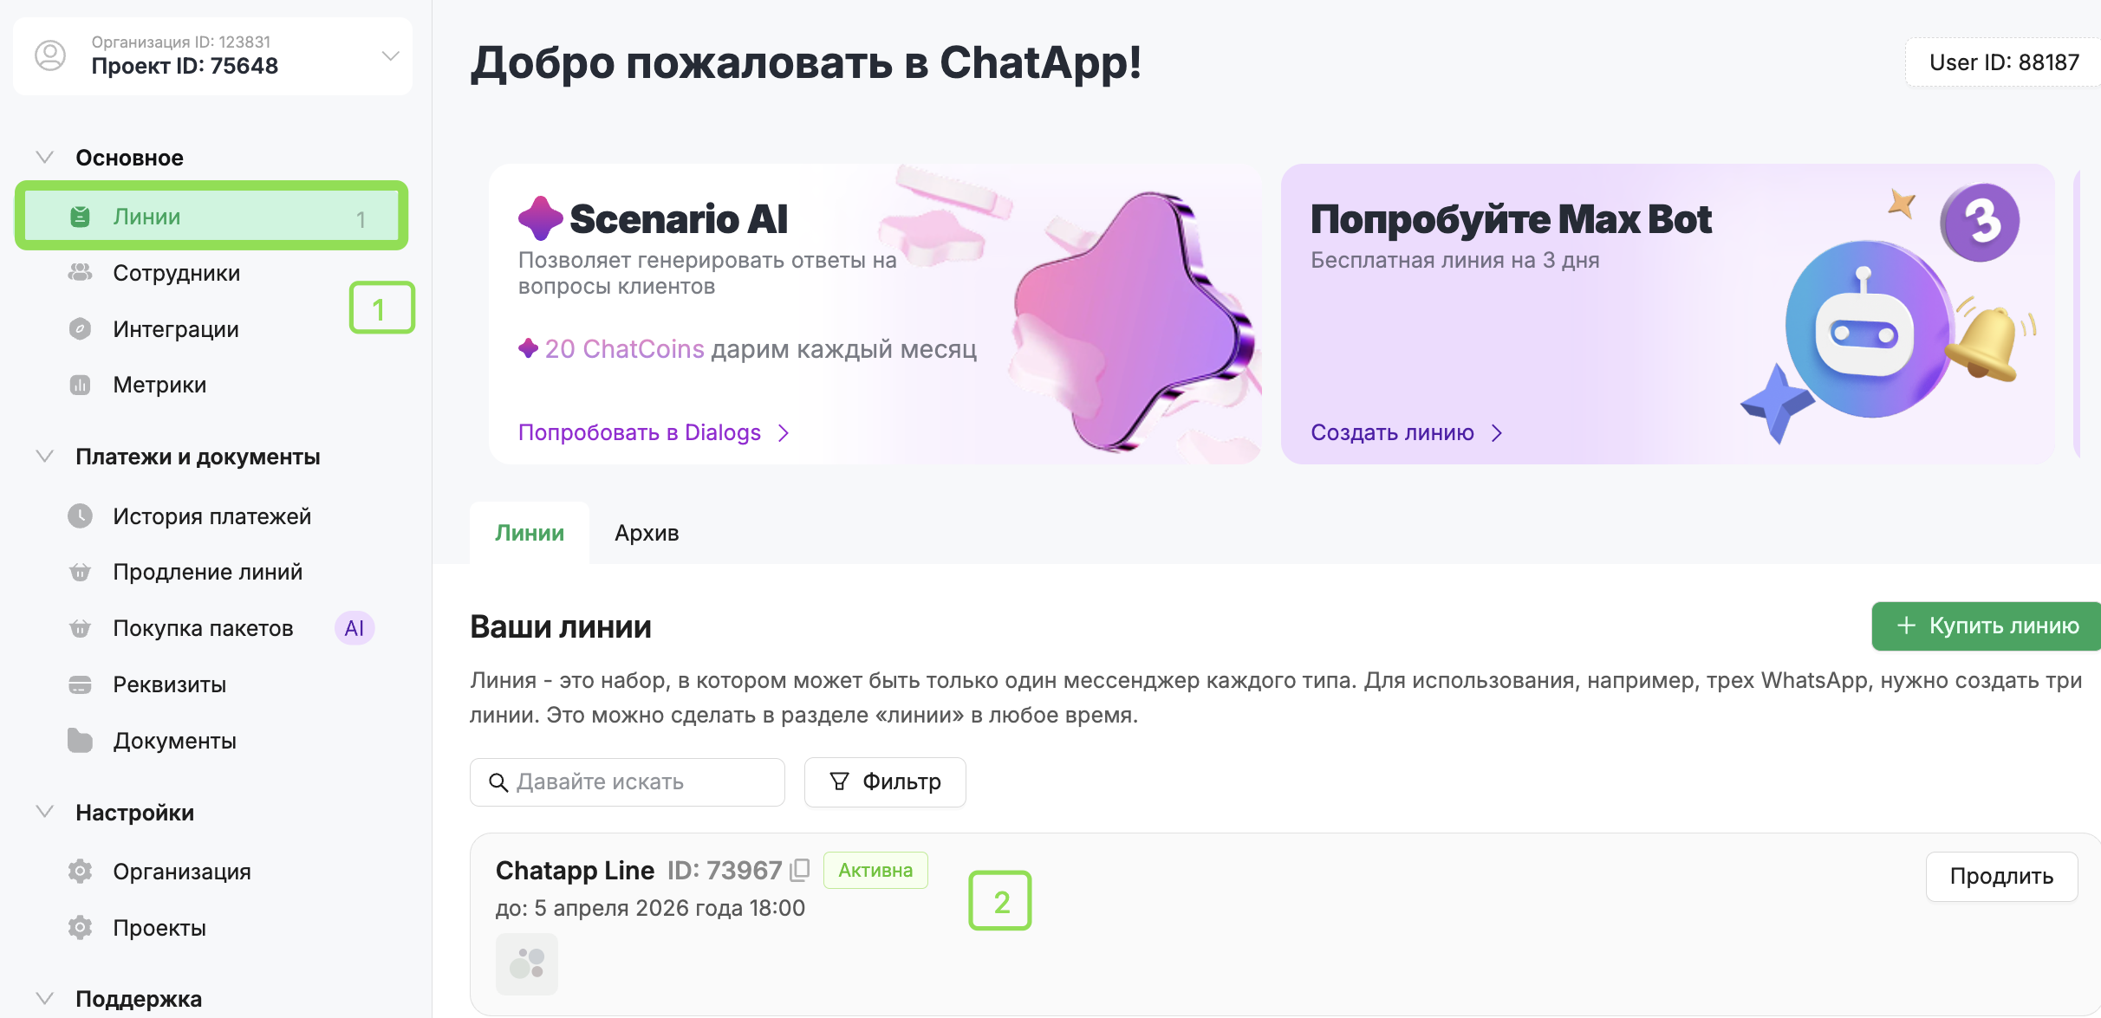Click the Сотрудники people icon in sidebar
The image size is (2101, 1018).
click(x=80, y=273)
